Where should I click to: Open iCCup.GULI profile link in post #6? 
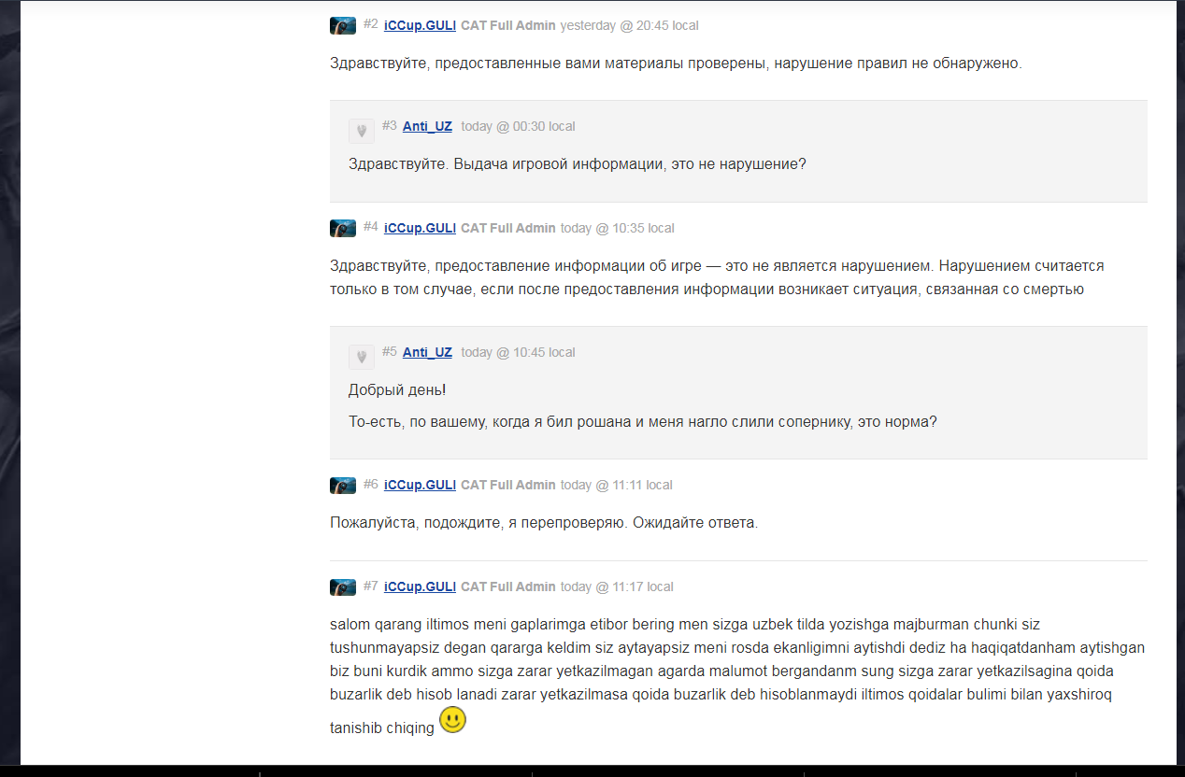click(420, 486)
